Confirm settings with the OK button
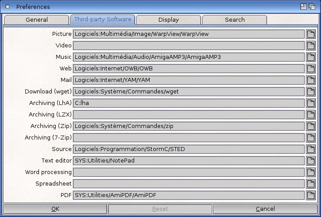Viewport: 321px width, 217px height. [x=55, y=209]
